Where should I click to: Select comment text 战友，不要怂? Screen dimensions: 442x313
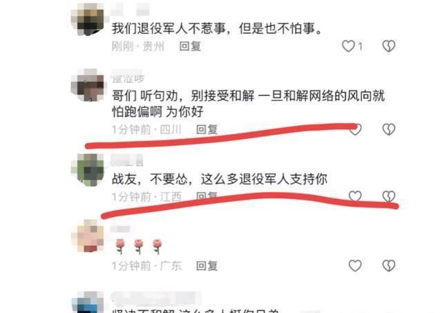point(149,179)
